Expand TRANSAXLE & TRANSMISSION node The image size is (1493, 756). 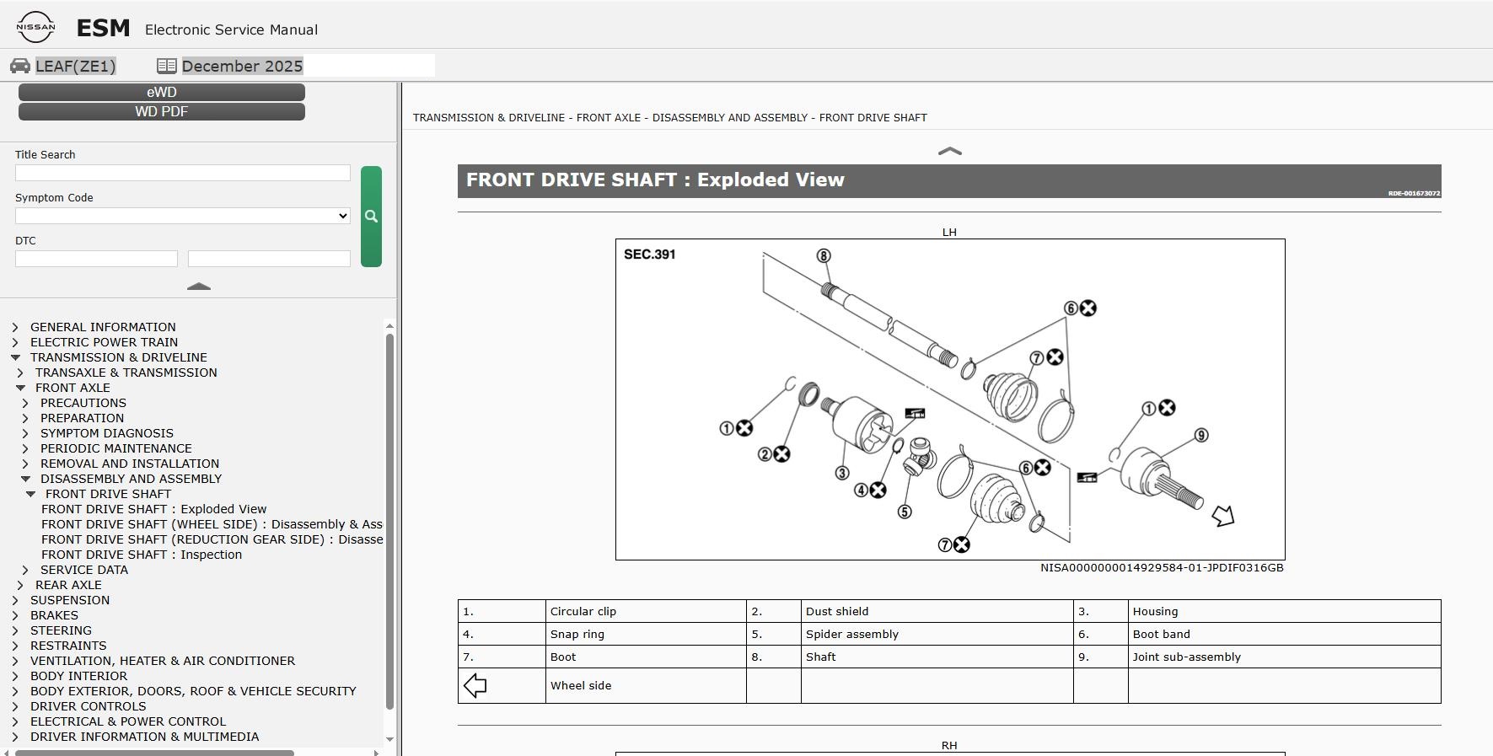pyautogui.click(x=20, y=373)
